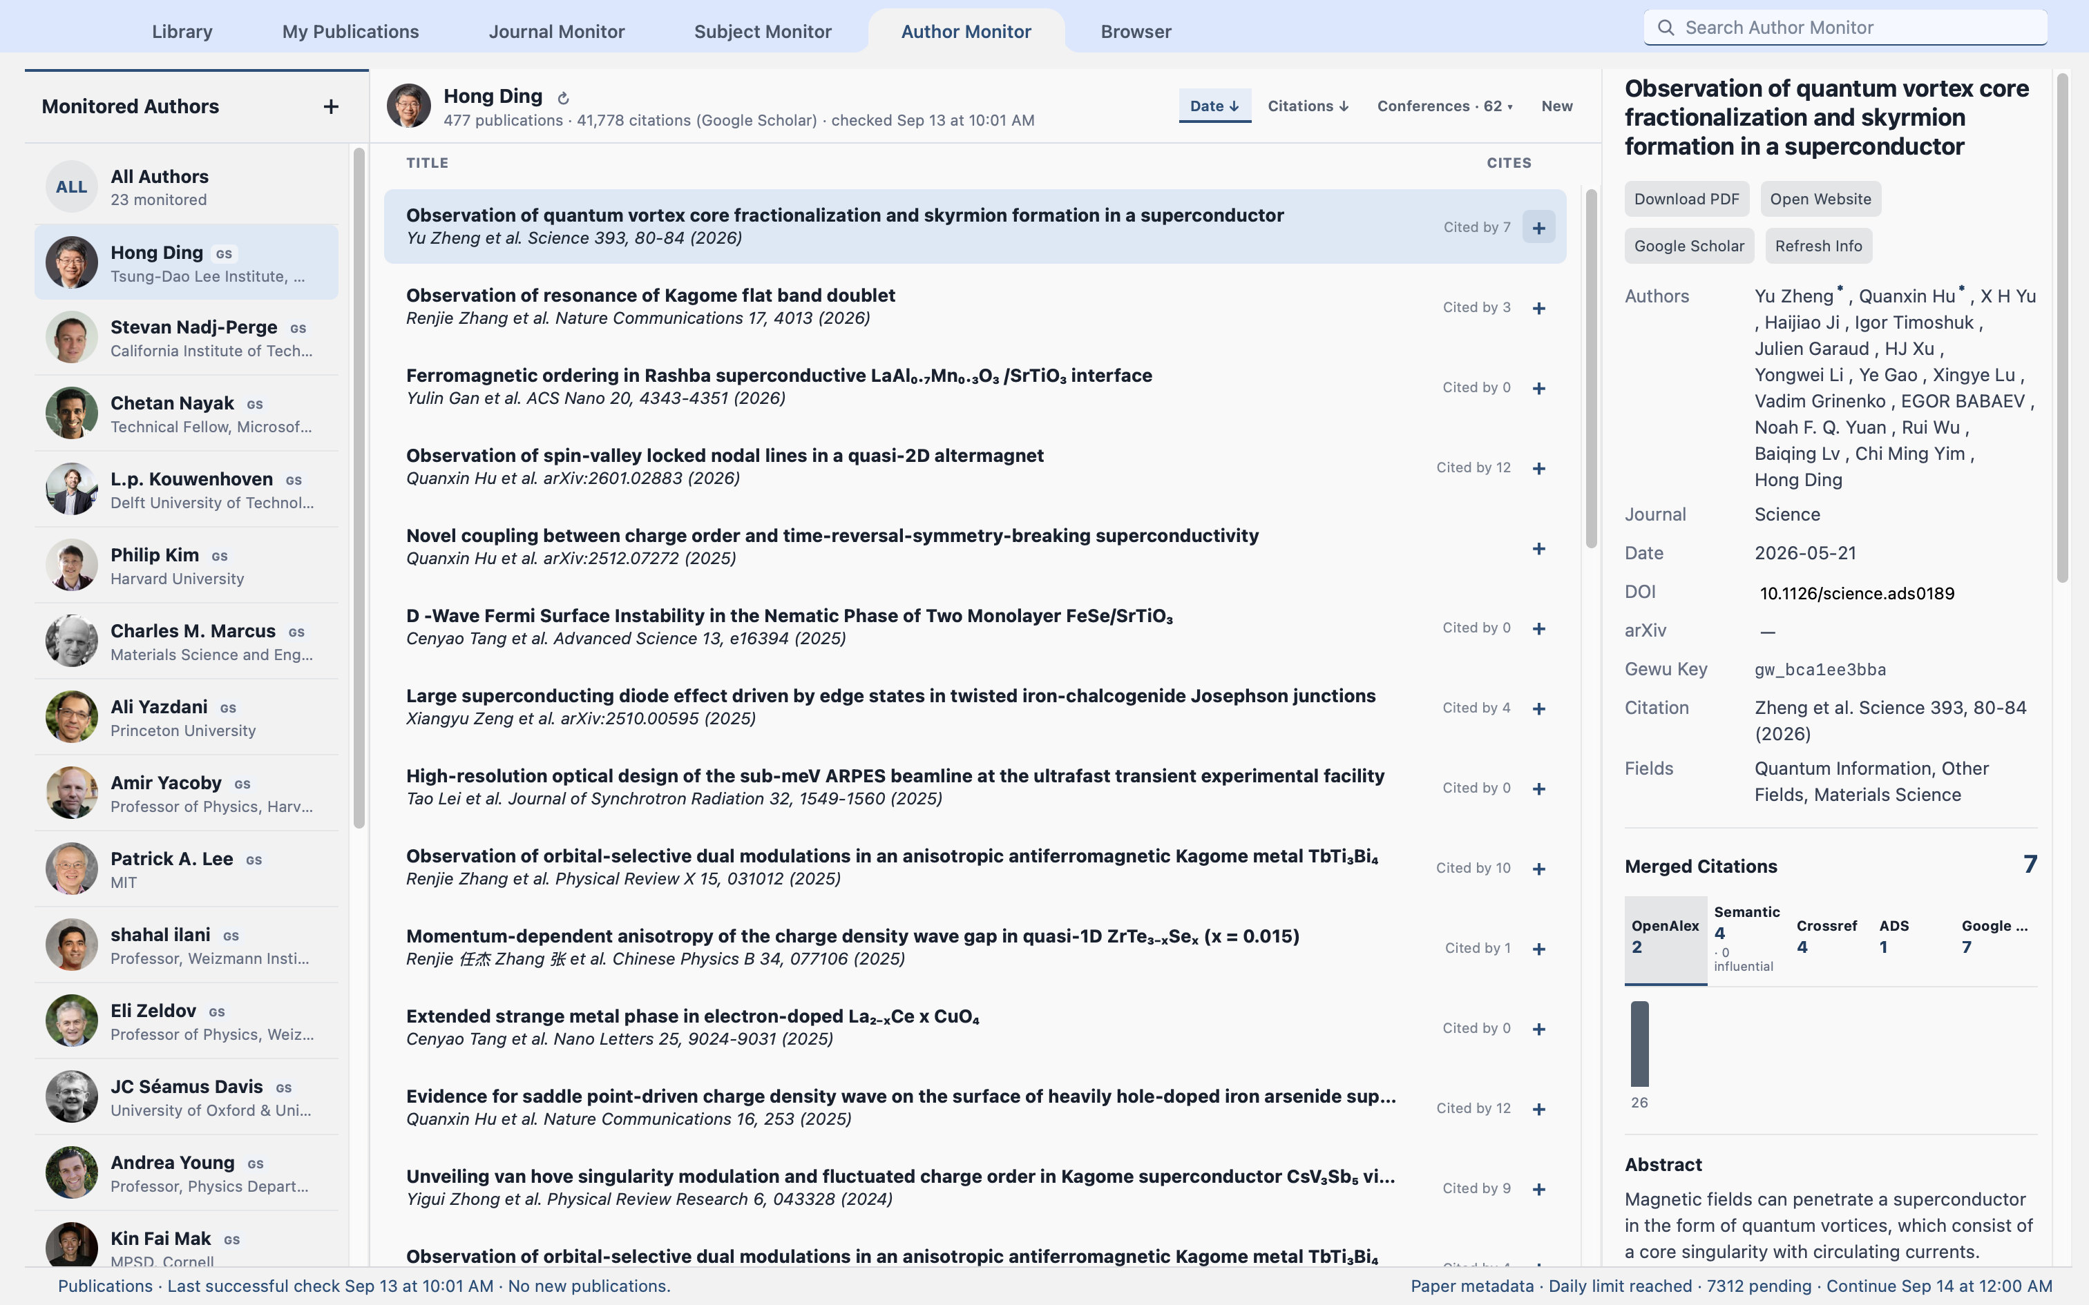Sort publications by Citations descending
The height and width of the screenshot is (1305, 2089).
(1308, 106)
